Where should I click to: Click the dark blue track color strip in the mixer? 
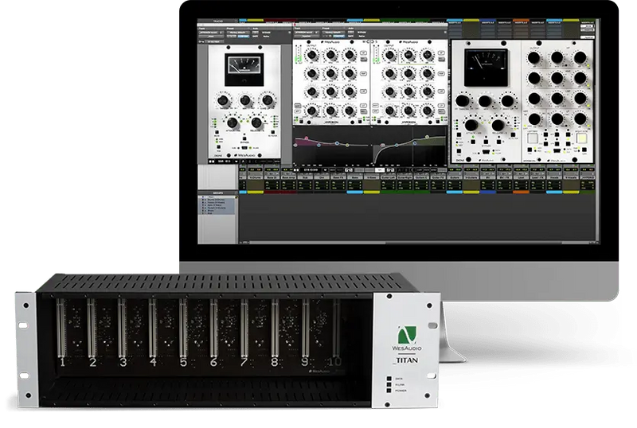tap(487, 192)
